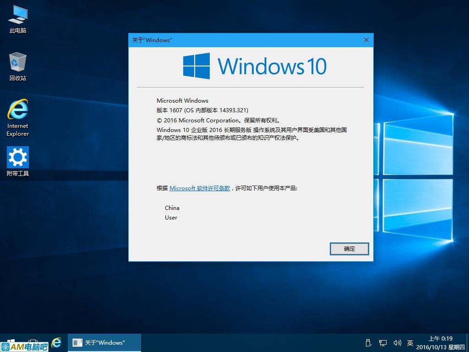Click the safely remove hardware tray icon
The height and width of the screenshot is (352, 469).
[x=369, y=343]
